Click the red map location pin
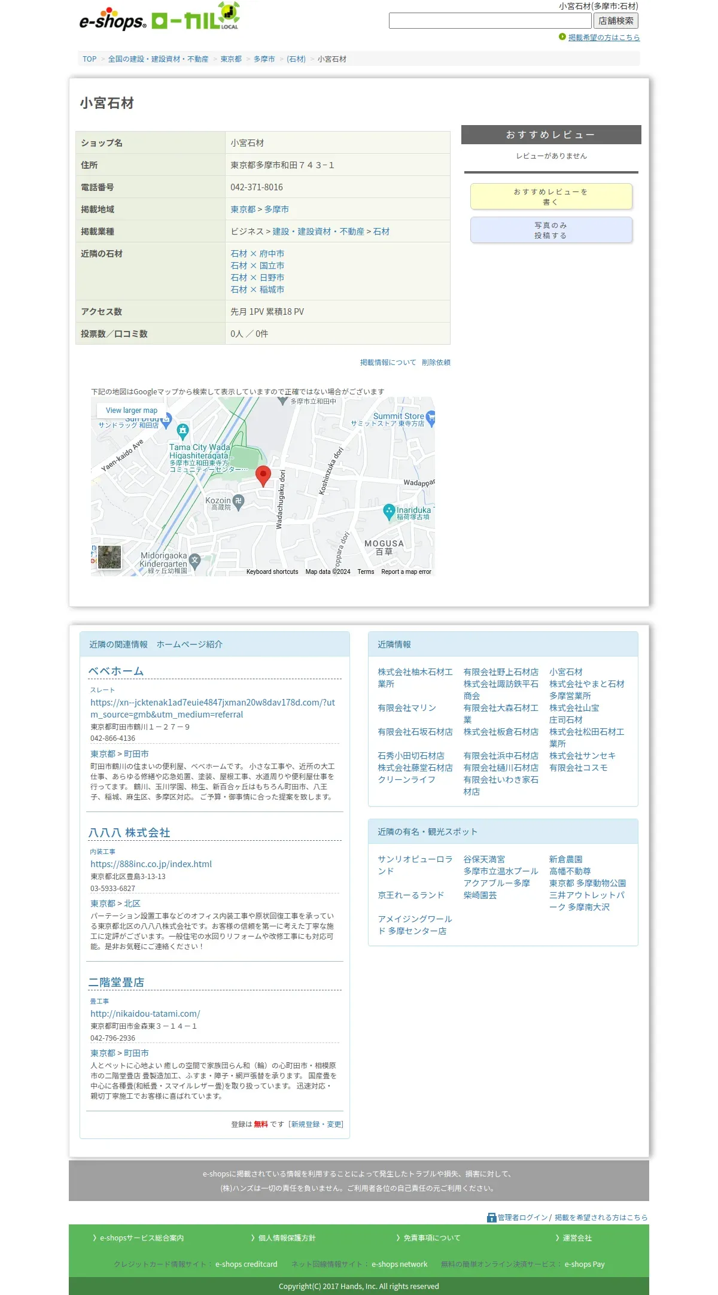Screen dimensions: 718x1295 [x=263, y=476]
